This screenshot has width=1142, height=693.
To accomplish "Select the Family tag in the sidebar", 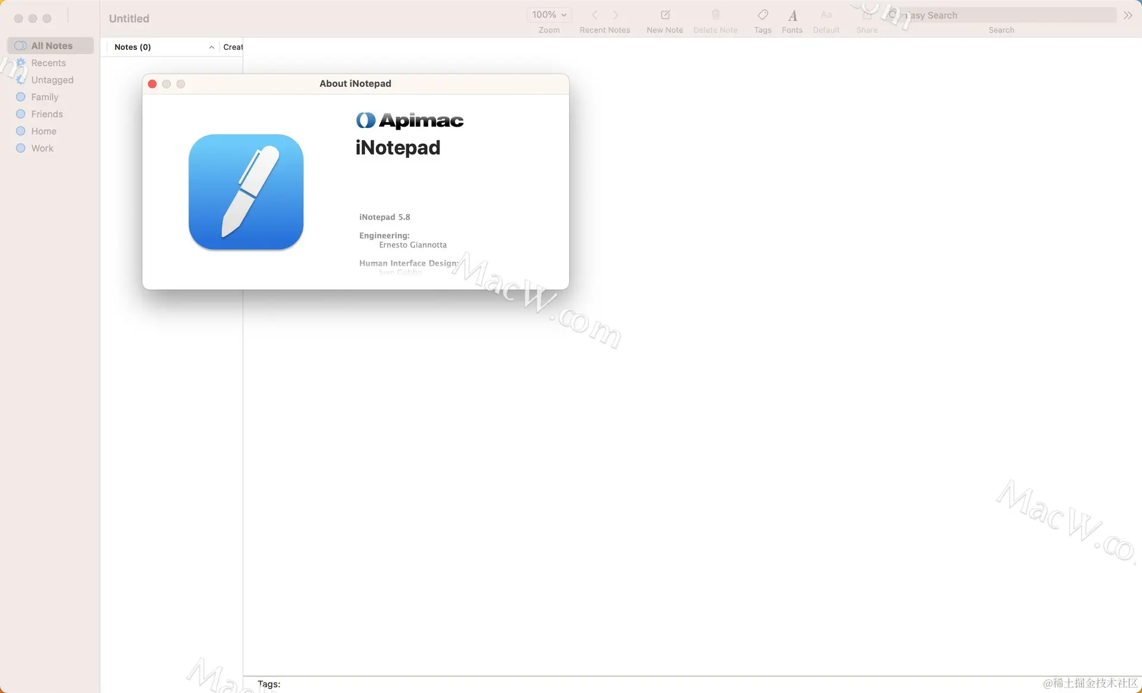I will [45, 97].
